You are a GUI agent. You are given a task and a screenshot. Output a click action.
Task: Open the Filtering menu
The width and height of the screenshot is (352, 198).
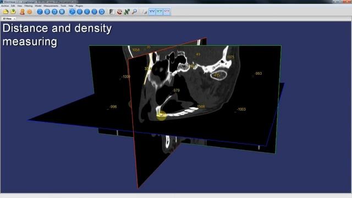coord(29,6)
